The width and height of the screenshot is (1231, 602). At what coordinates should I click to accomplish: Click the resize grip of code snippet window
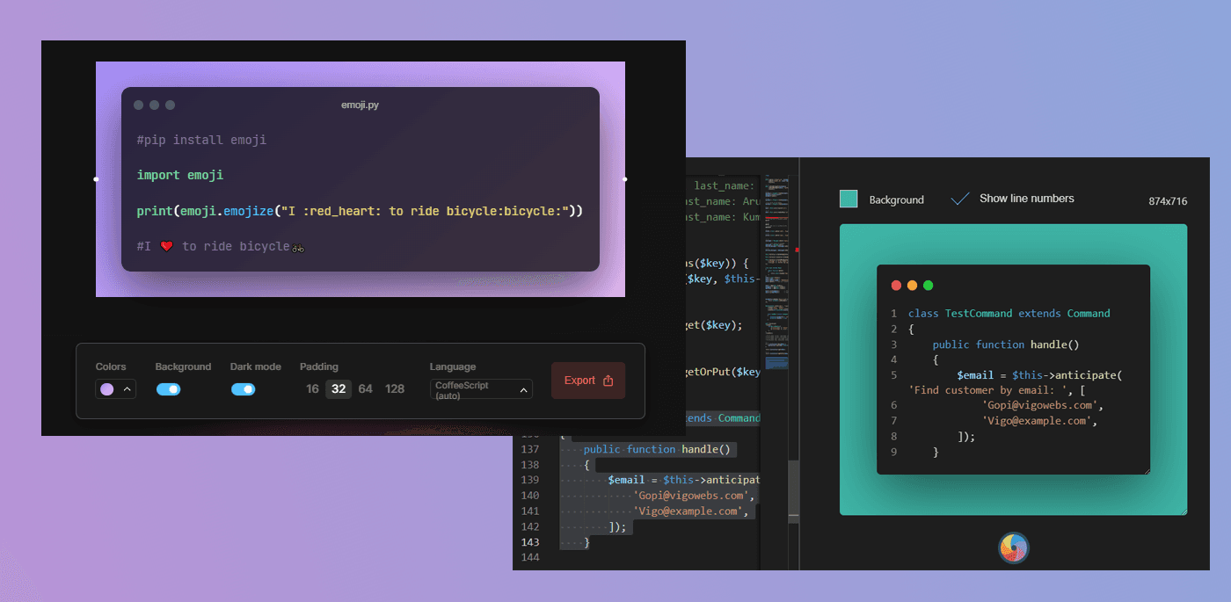[x=1146, y=470]
